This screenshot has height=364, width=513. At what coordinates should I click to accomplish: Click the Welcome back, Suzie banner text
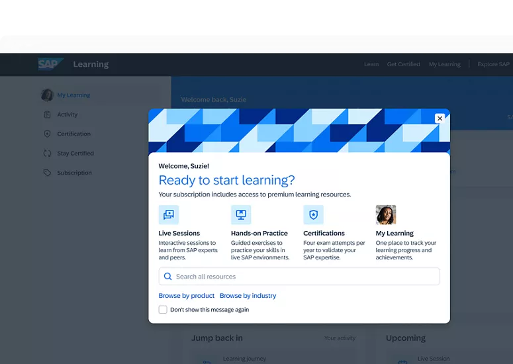214,100
